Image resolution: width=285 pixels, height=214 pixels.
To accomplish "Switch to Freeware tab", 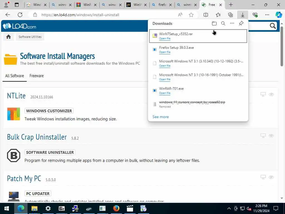I will (x=36, y=76).
